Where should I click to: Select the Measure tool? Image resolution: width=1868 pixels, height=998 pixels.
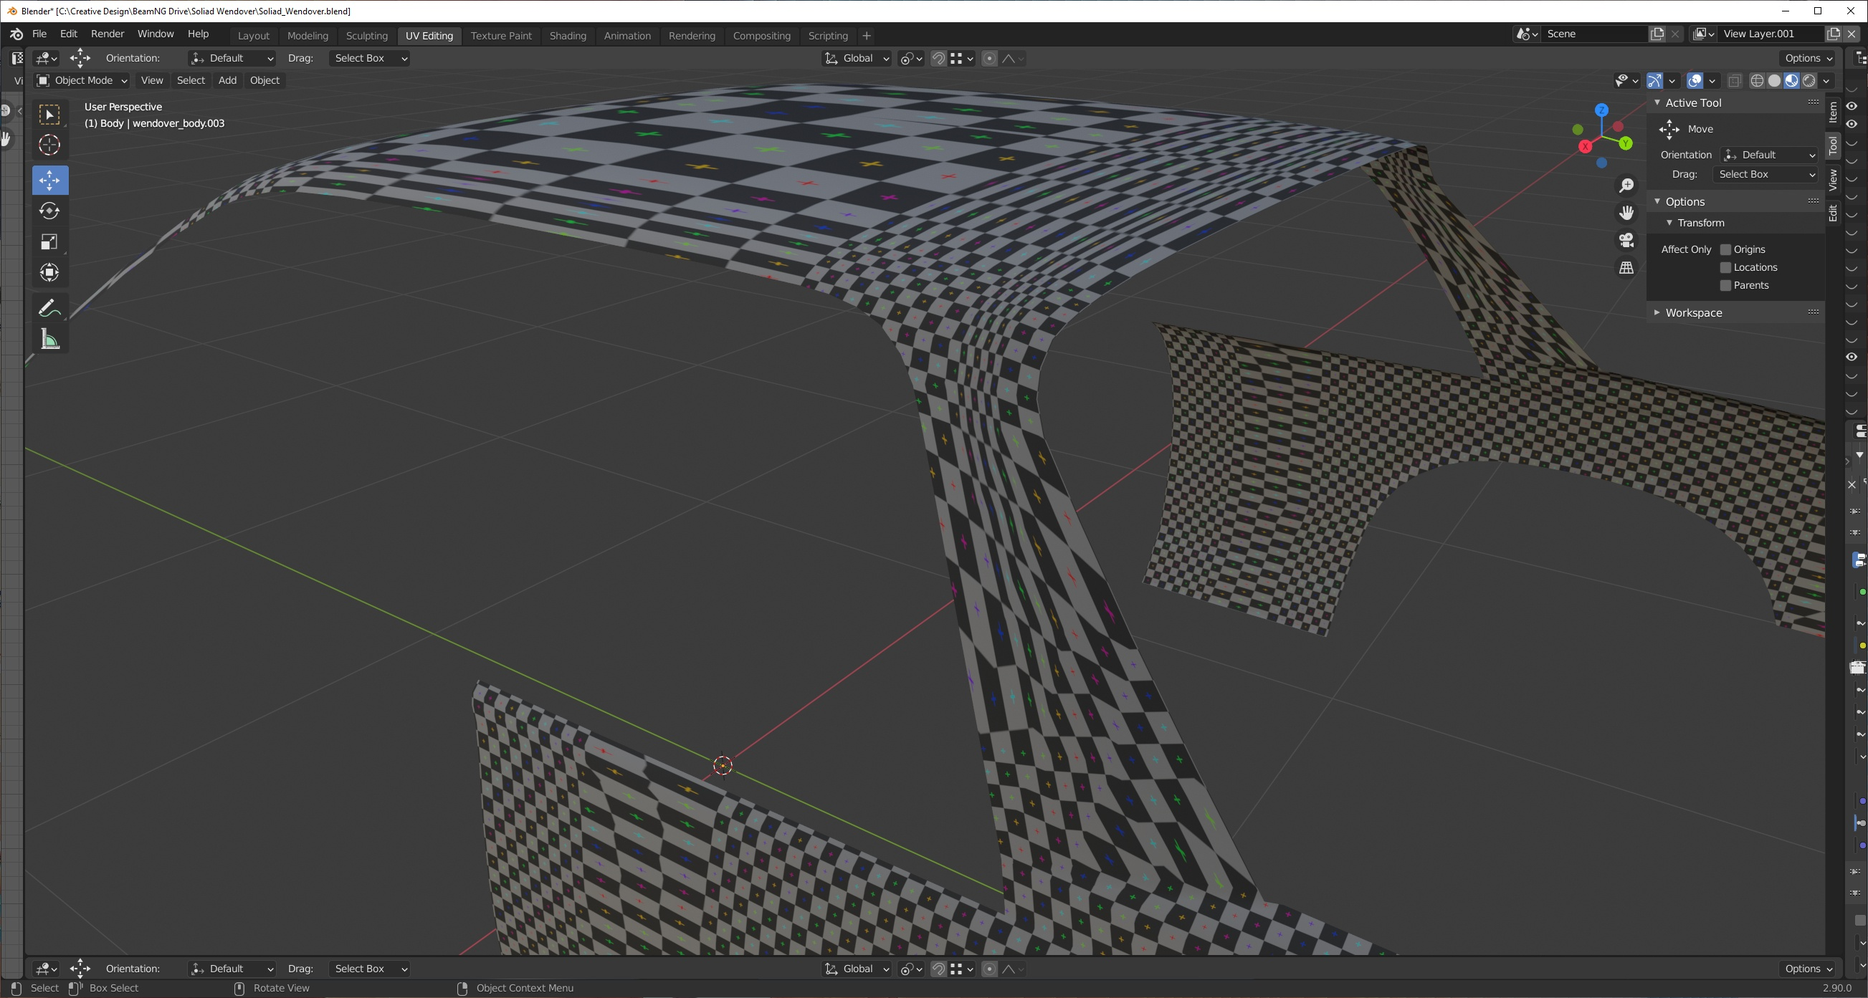49,339
